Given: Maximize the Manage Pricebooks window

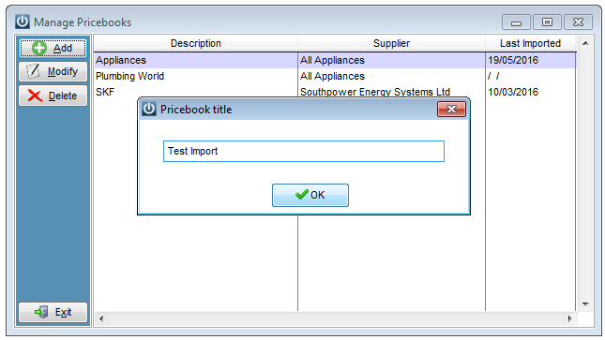Looking at the screenshot, I should tap(547, 22).
